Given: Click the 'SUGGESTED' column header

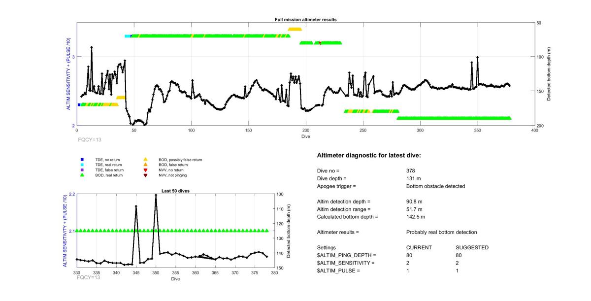Looking at the screenshot, I should tap(472, 247).
